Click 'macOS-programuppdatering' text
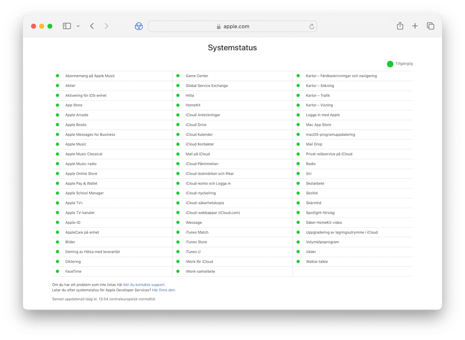The height and width of the screenshot is (340, 465). (x=330, y=135)
